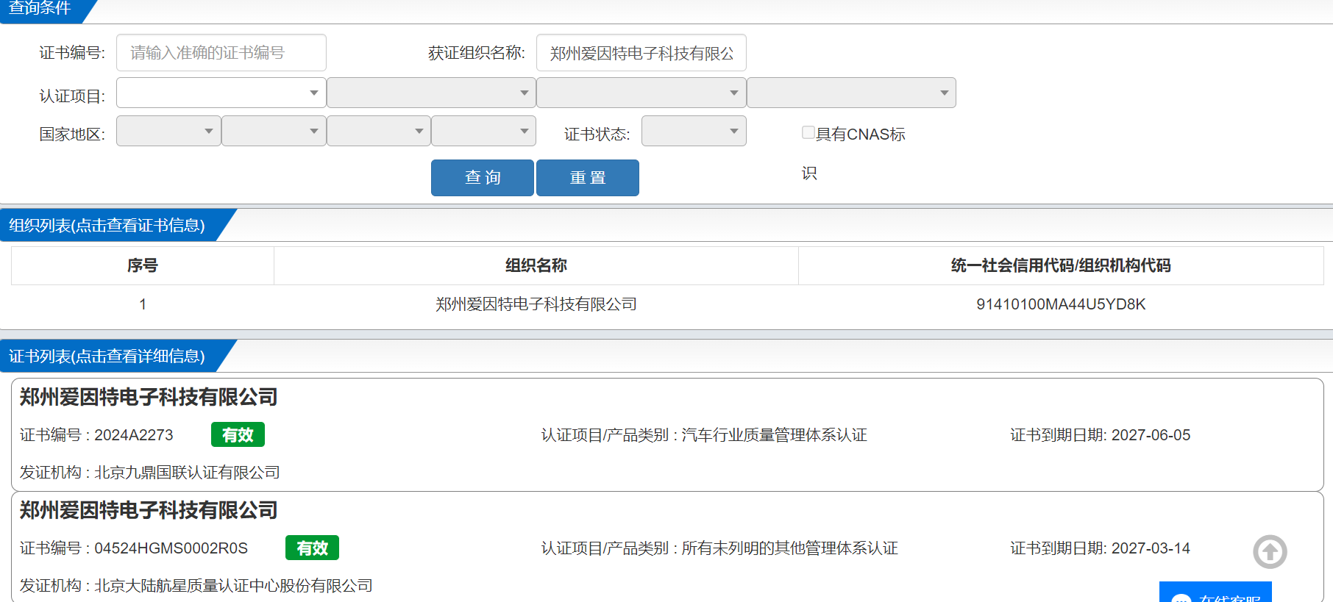1333x602 pixels.
Task: Click issuer 北京九鼎国联认证有限公司
Action: [187, 473]
